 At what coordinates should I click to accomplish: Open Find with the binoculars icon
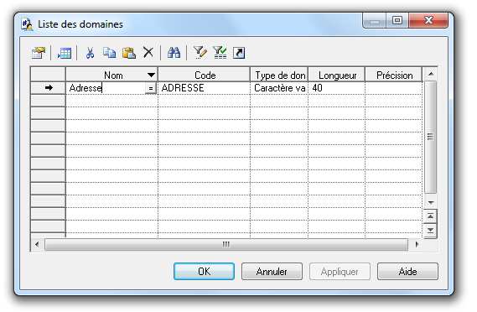[x=174, y=53]
